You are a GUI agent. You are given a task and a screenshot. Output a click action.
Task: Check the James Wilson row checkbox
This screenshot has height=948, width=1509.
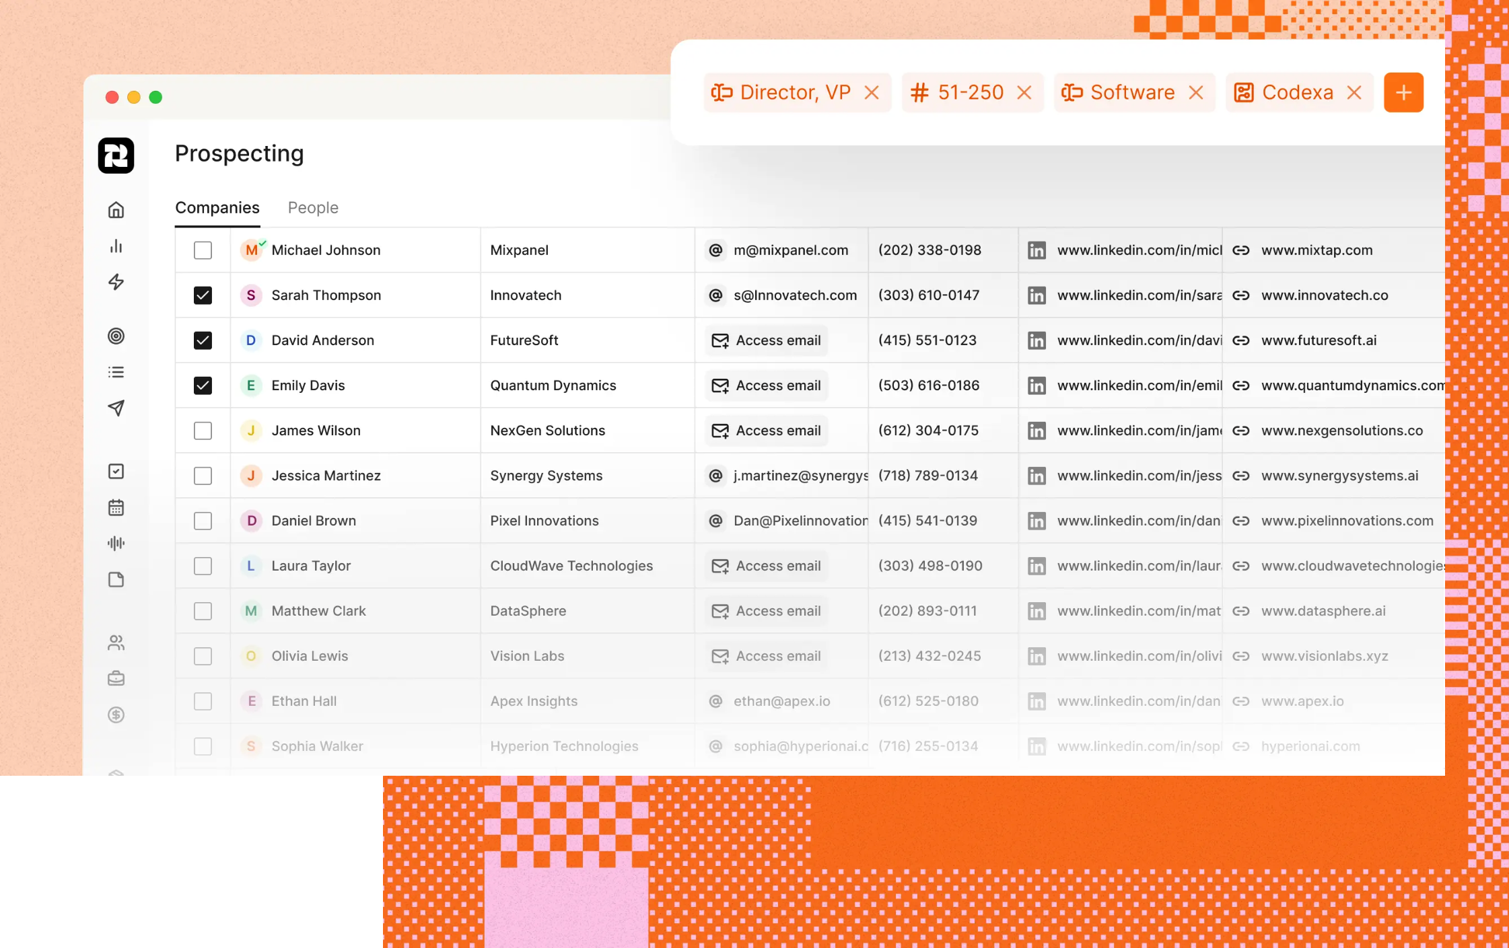click(x=203, y=431)
